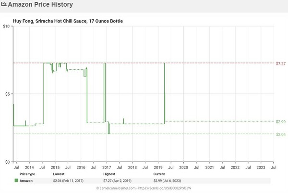
Task: Click the $7.27 (Apr 2, 2019) highest value
Action: pos(120,180)
